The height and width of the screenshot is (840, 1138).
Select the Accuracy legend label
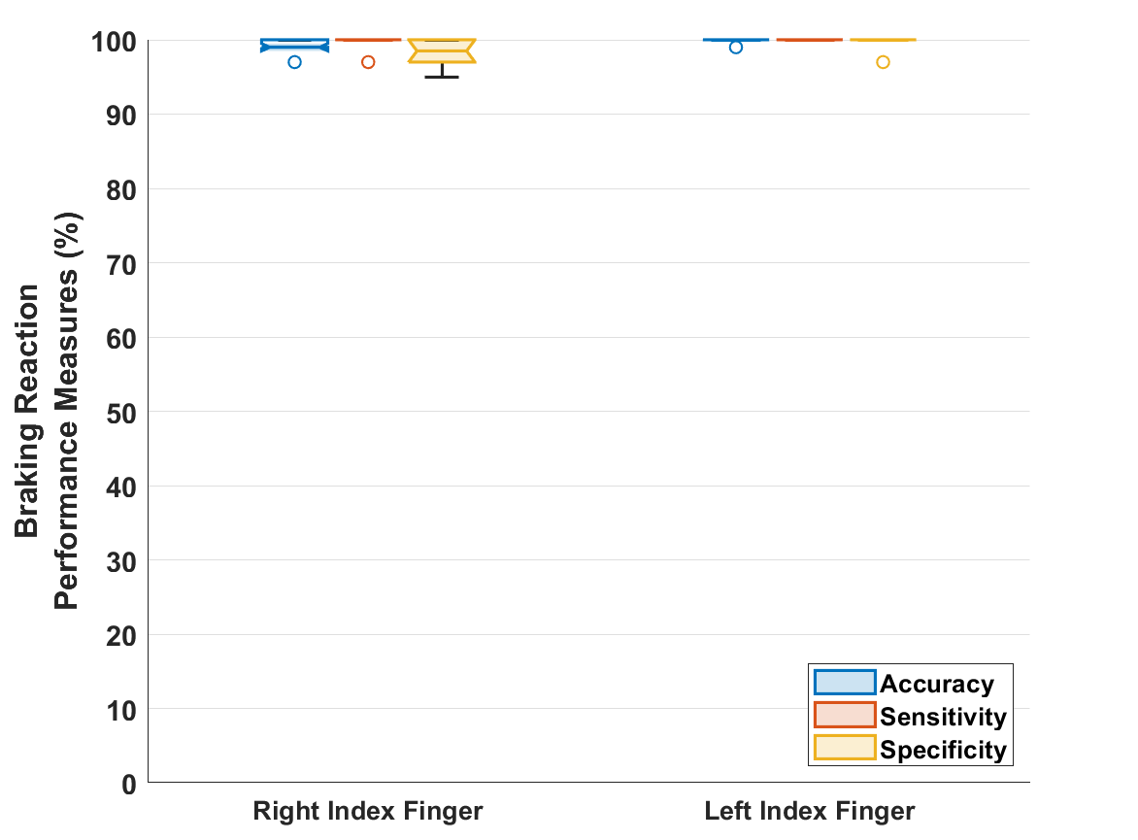[x=936, y=684]
